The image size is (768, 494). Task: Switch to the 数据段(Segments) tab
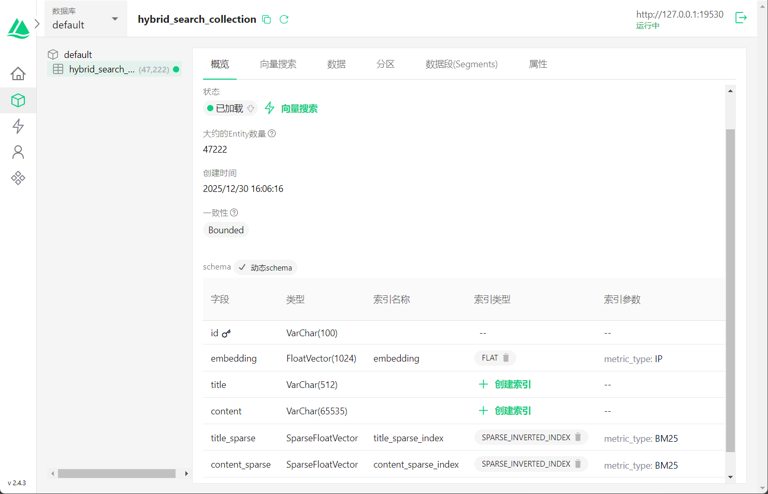click(x=461, y=64)
